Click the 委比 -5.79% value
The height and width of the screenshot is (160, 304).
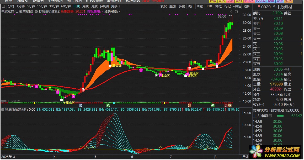coord(277,13)
